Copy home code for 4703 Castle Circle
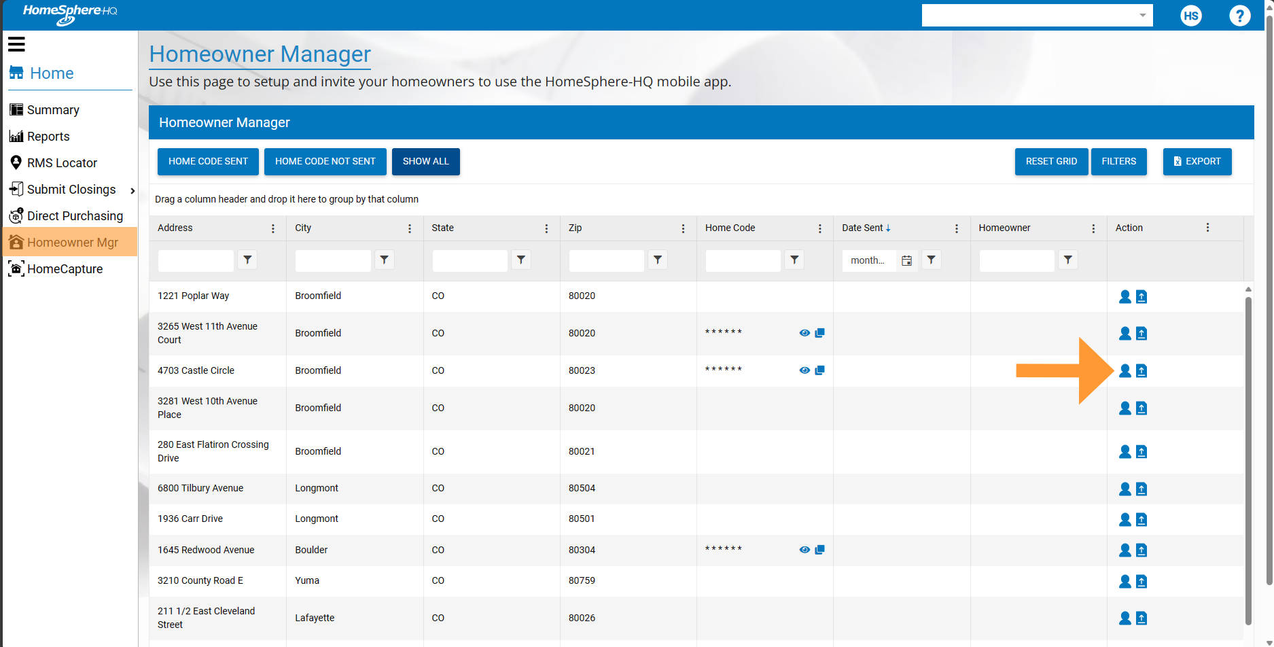1274x647 pixels. coord(820,370)
